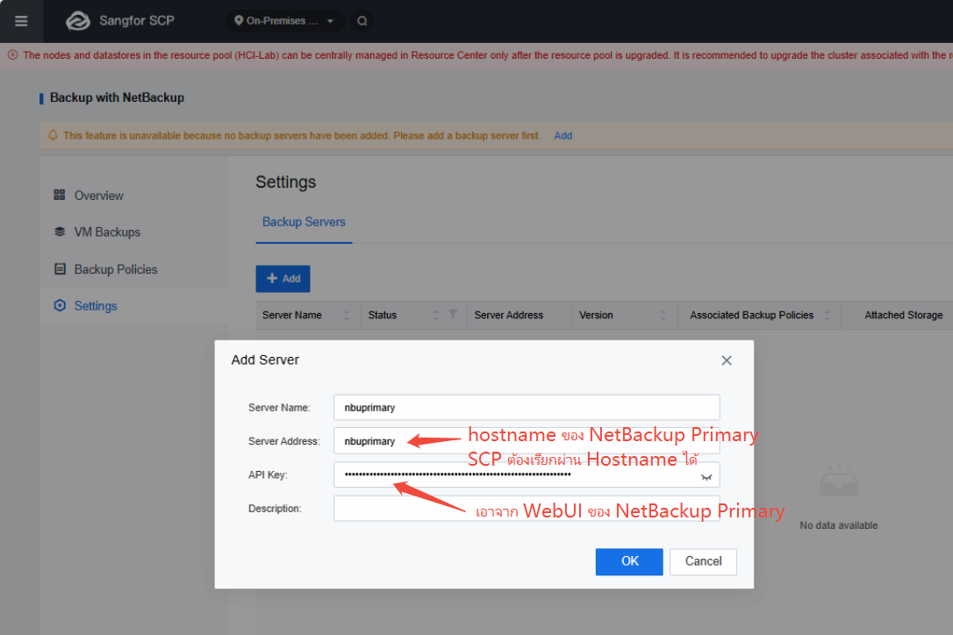Click the No data available text
953x635 pixels.
pyautogui.click(x=839, y=525)
